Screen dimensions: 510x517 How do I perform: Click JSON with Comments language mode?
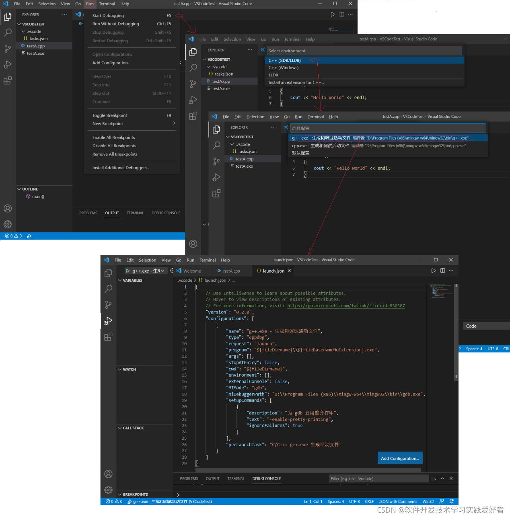pyautogui.click(x=398, y=501)
